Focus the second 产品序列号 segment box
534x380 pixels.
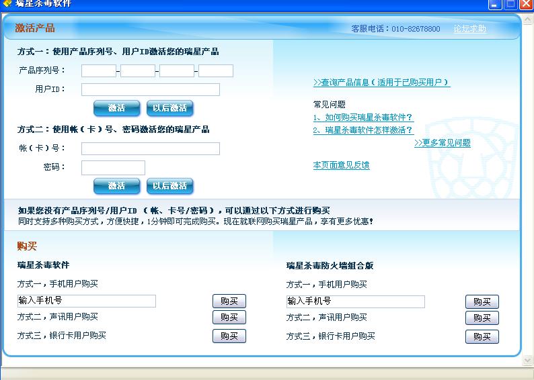[138, 70]
